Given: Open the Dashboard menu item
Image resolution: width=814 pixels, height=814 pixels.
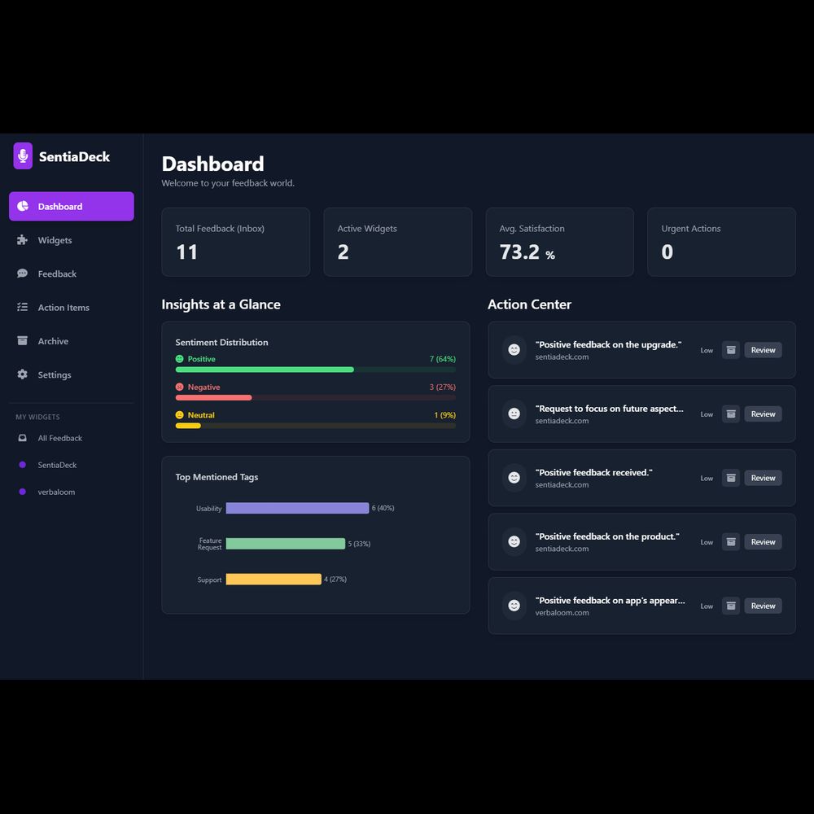Looking at the screenshot, I should [72, 207].
